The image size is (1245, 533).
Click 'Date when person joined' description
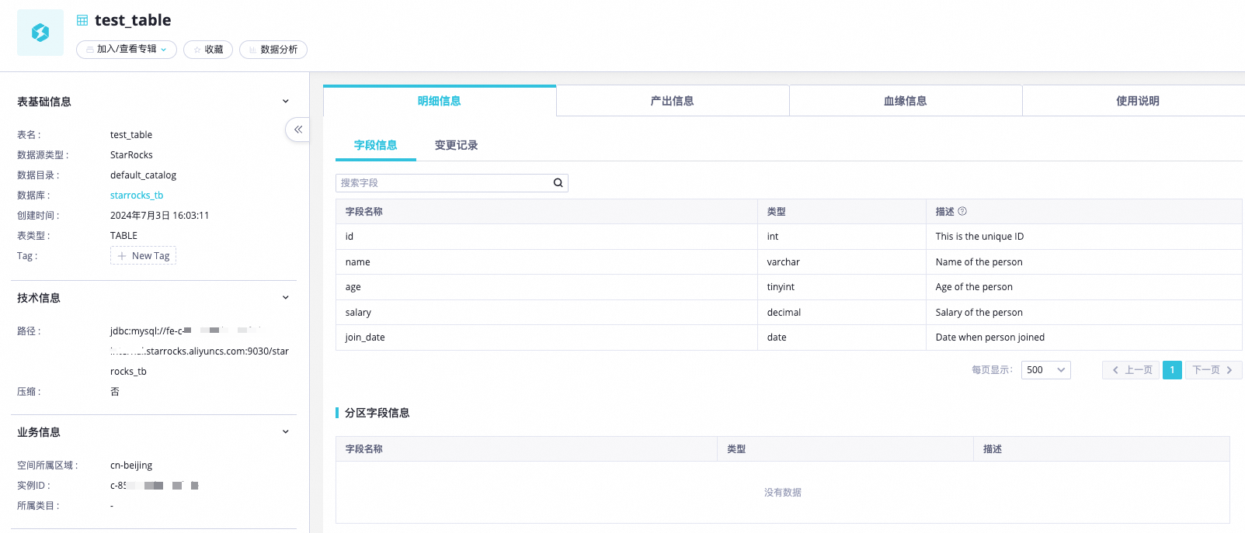[990, 337]
